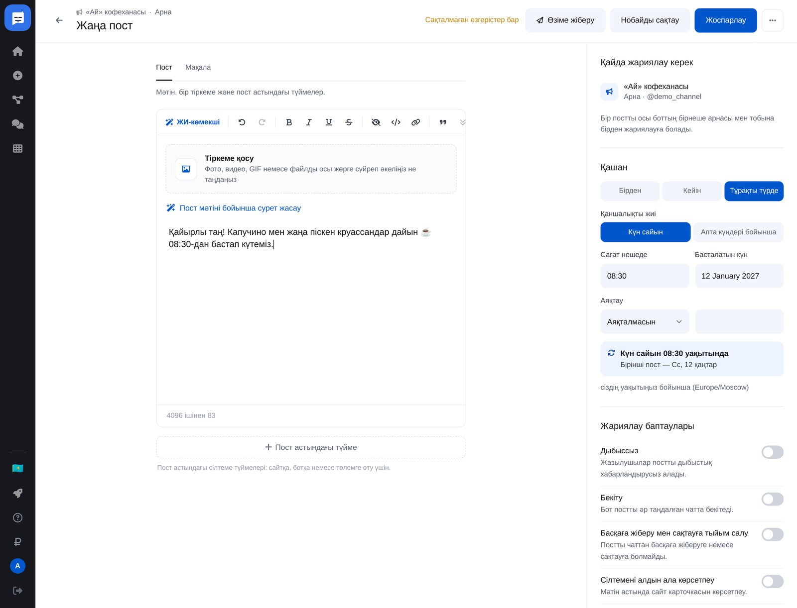Image resolution: width=797 pixels, height=608 pixels.
Task: Turn on the Бекіту pin toggle
Action: (772, 499)
